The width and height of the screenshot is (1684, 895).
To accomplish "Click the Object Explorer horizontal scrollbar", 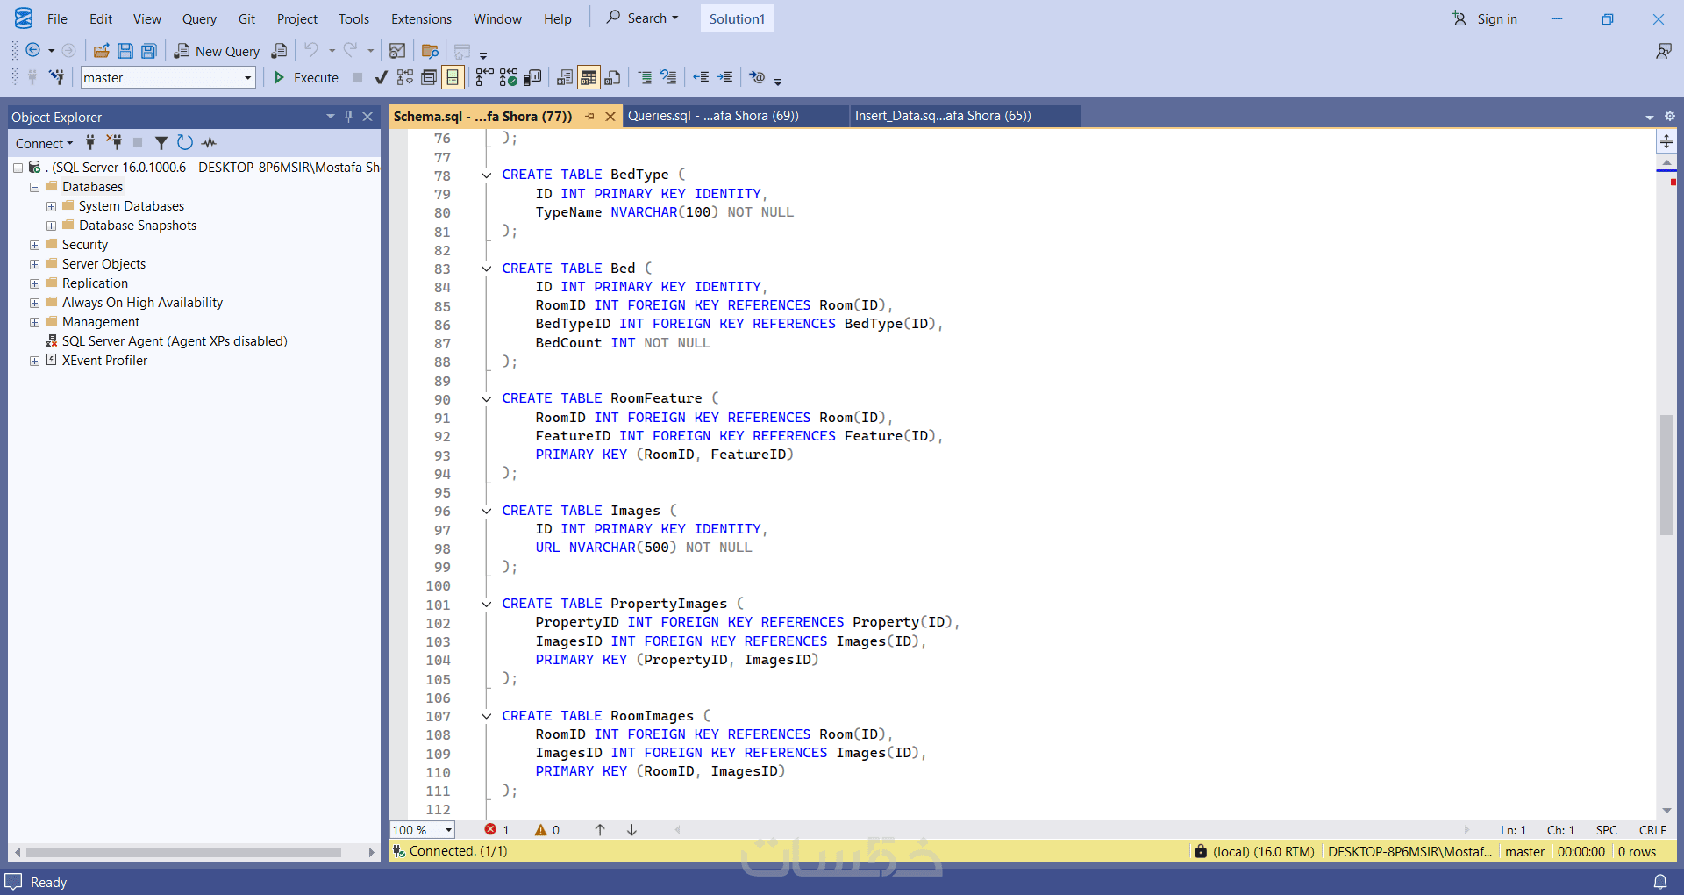I will tap(184, 852).
